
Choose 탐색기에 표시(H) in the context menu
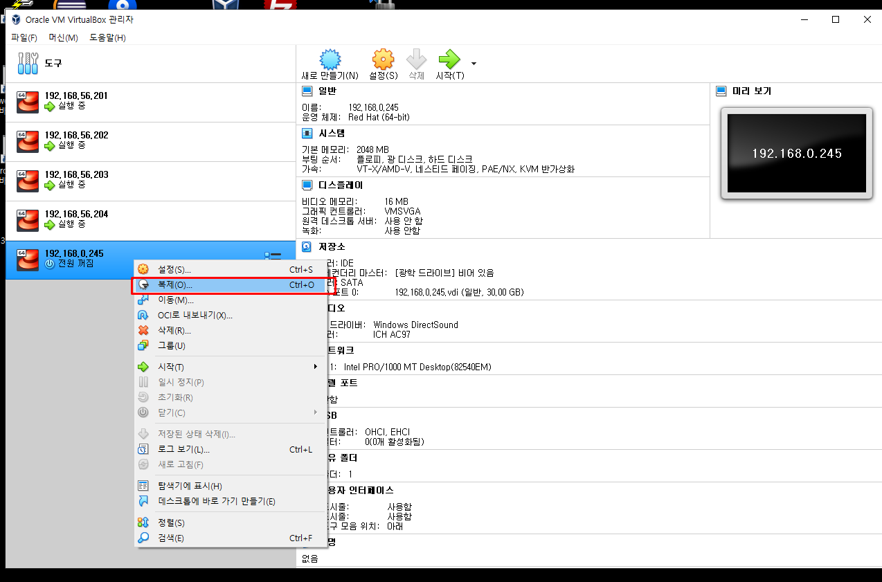tap(231, 486)
